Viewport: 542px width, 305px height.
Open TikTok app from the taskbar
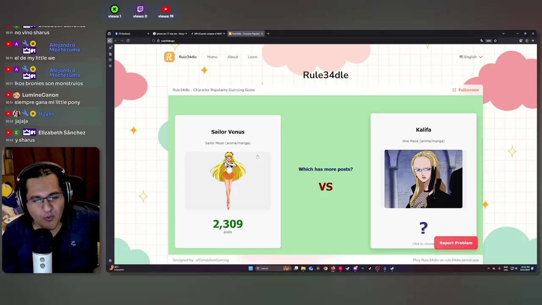(x=370, y=268)
